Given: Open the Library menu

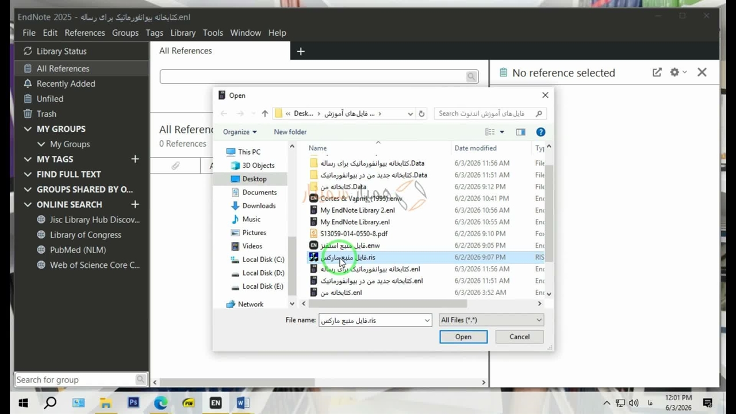Looking at the screenshot, I should (183, 33).
